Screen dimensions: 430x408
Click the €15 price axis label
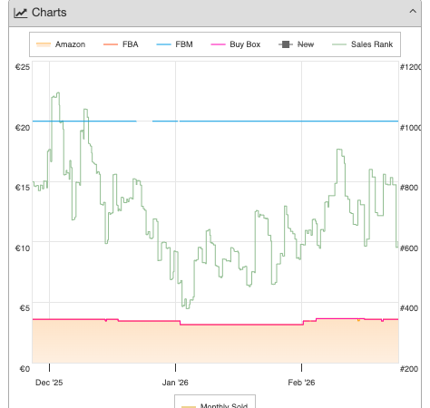tap(23, 188)
